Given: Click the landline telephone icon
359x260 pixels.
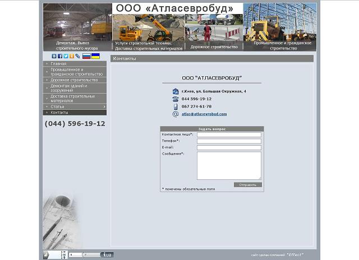Looking at the screenshot, I should click(x=176, y=99).
